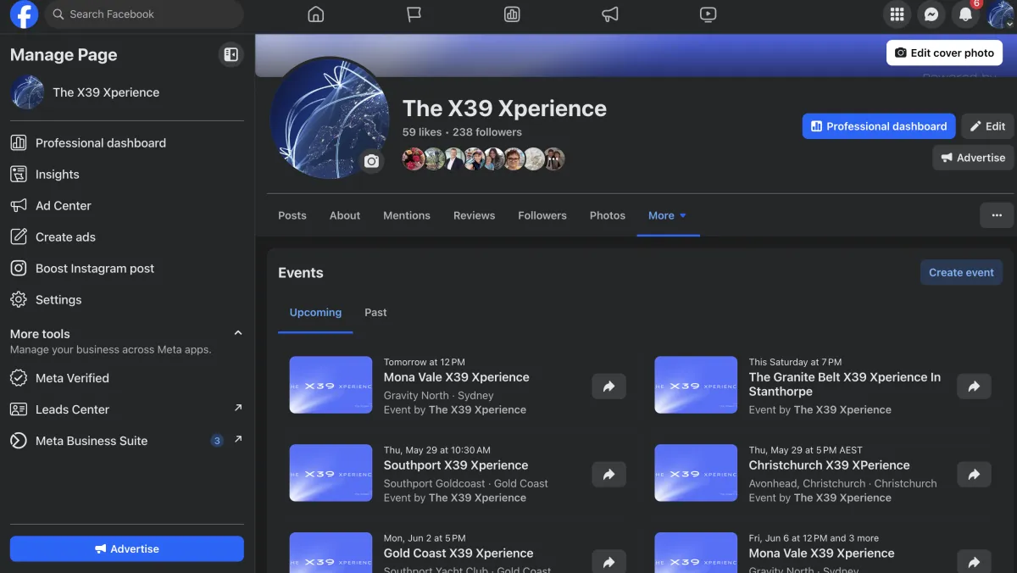Click the large page profile picture
The image size is (1017, 573).
point(330,119)
